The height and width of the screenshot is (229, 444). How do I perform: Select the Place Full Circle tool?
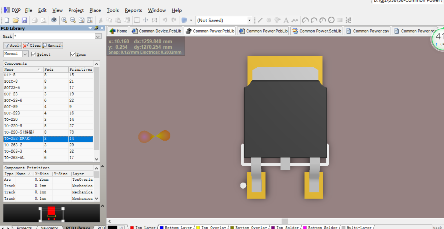(x=331, y=20)
